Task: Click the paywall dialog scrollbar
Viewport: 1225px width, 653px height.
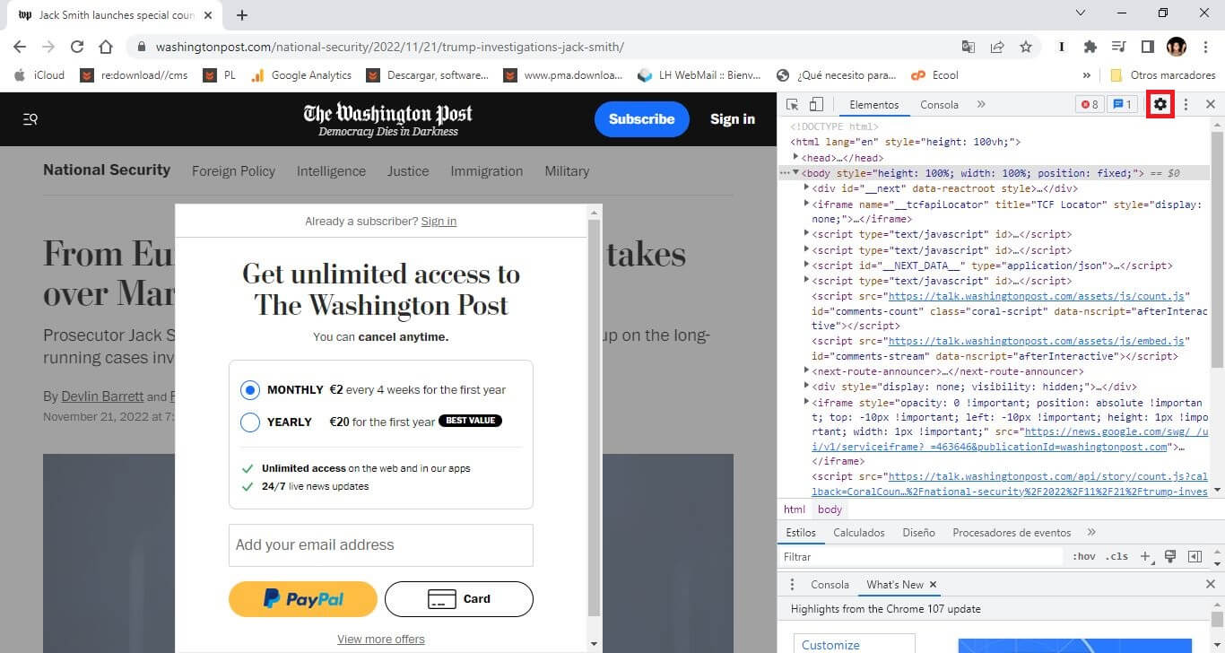Action: (594, 417)
